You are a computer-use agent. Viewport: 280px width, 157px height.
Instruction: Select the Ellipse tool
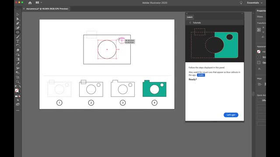click(x=17, y=32)
